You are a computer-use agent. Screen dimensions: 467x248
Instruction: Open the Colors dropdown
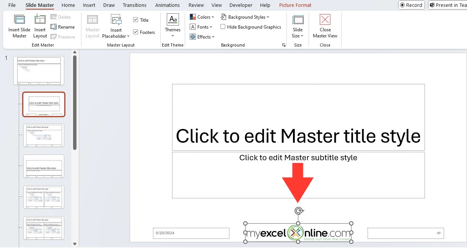(x=202, y=17)
